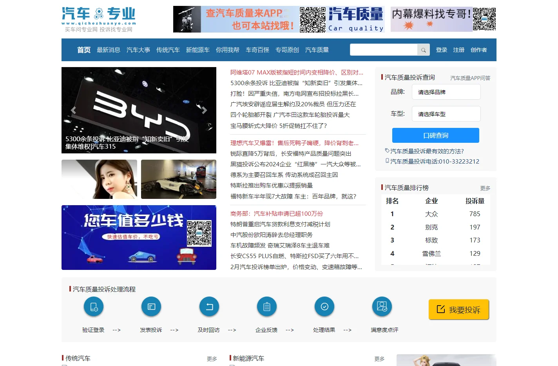The height and width of the screenshot is (366, 558).
Task: Open the 请选择车型 model dropdown
Action: [446, 114]
